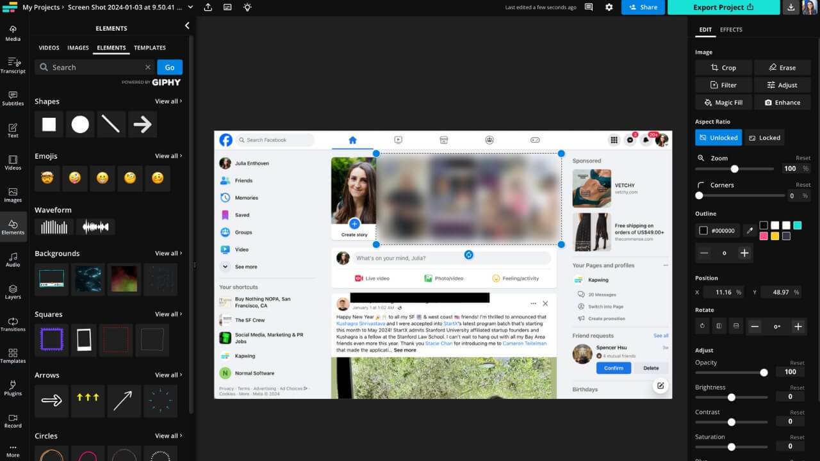
Task: Expand Emojis with View all
Action: (168, 156)
